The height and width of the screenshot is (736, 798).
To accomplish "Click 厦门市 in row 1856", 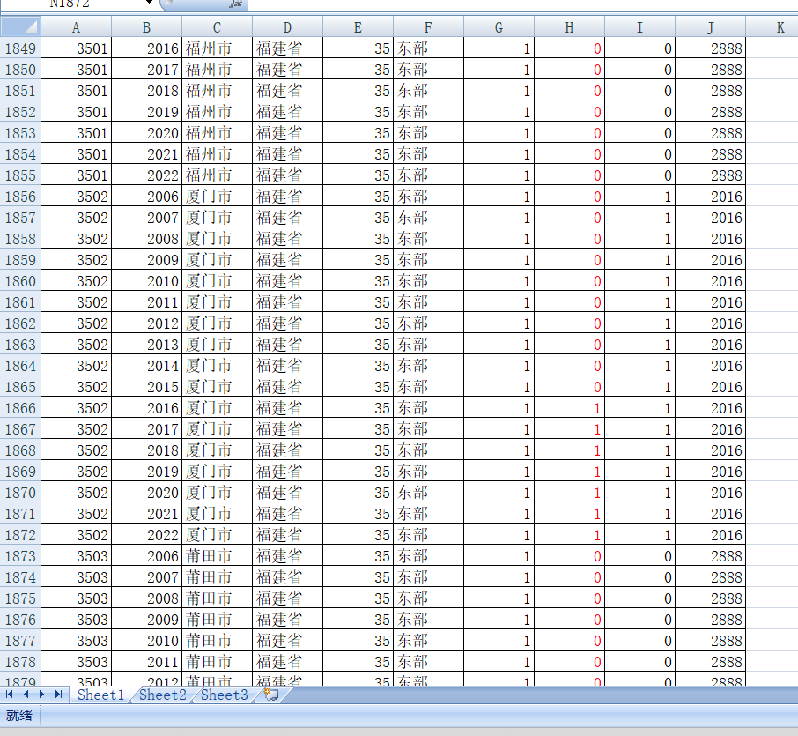I will point(218,197).
